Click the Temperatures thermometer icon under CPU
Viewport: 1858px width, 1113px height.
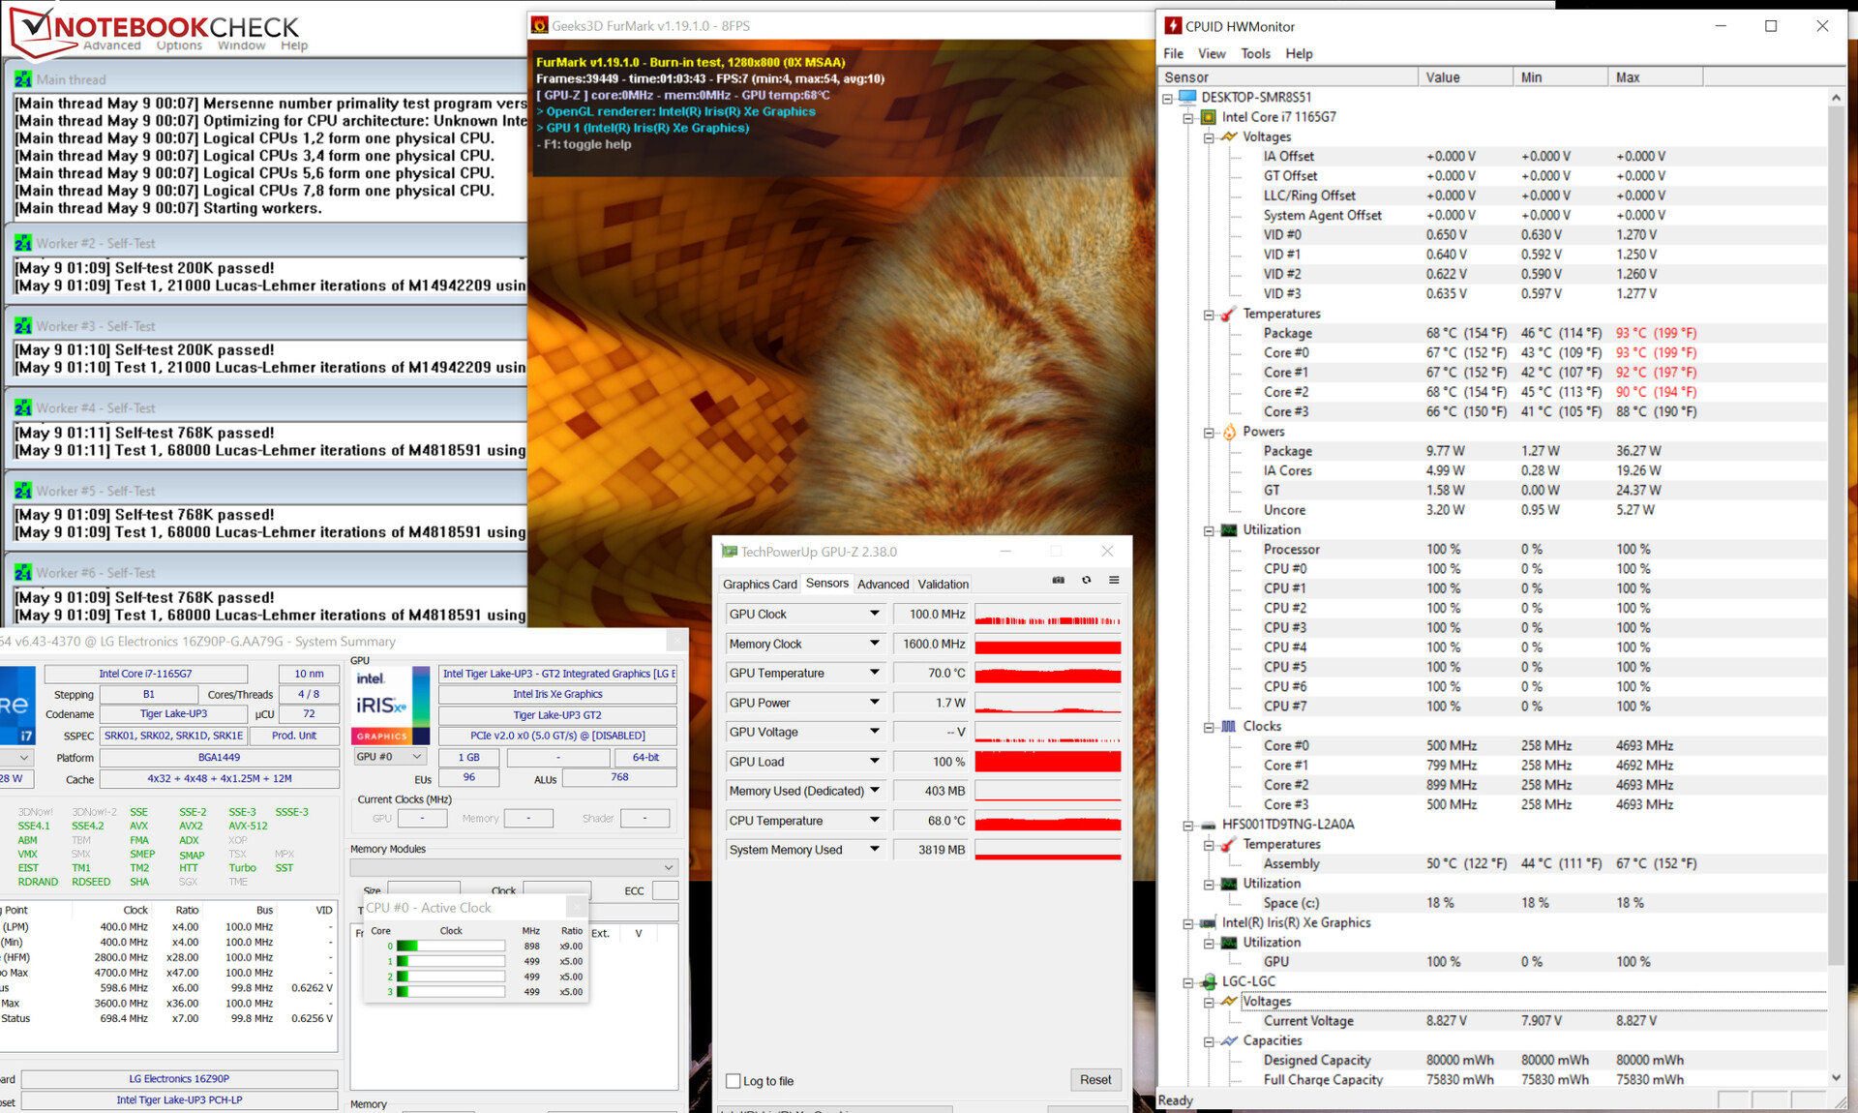point(1228,314)
